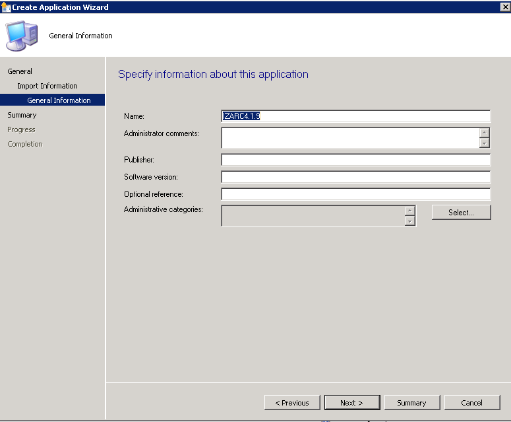Click the 'General Information' header text
The width and height of the screenshot is (511, 422).
pos(81,36)
